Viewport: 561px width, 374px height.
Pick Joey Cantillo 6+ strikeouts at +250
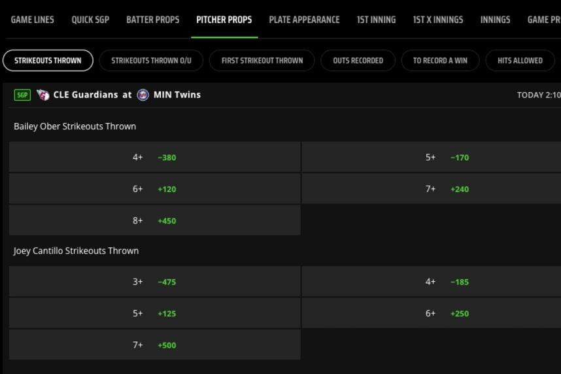(x=432, y=313)
